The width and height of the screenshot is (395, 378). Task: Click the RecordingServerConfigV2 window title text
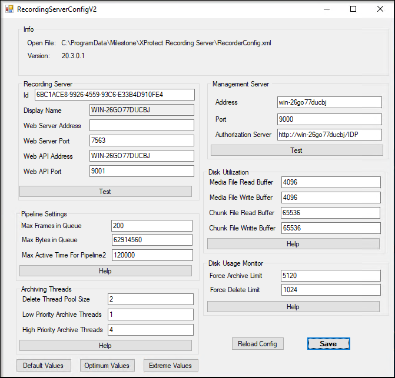pyautogui.click(x=57, y=9)
